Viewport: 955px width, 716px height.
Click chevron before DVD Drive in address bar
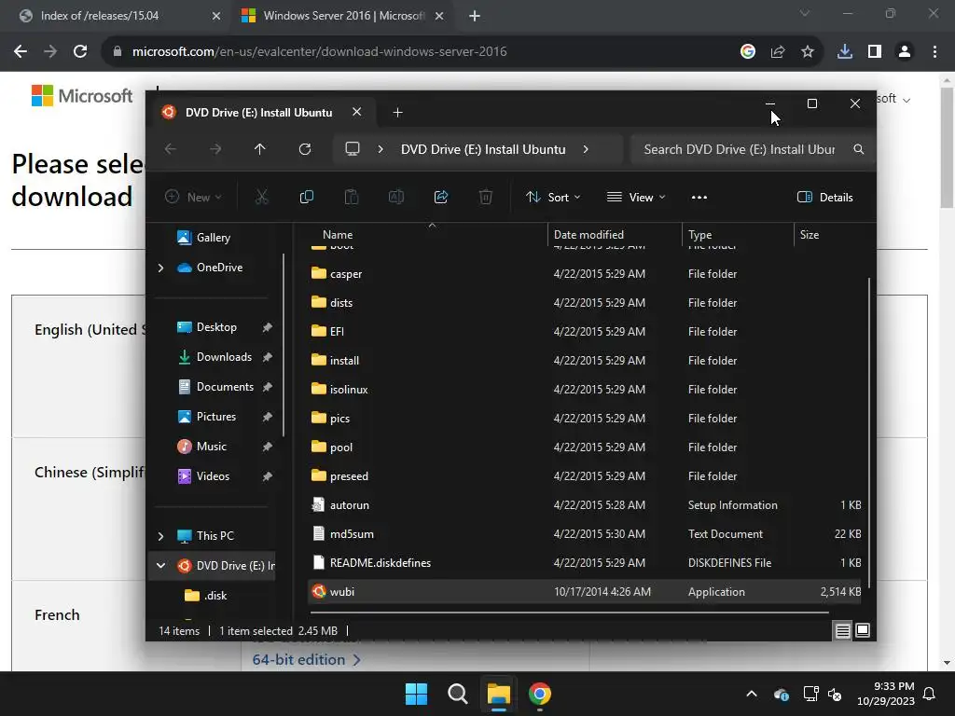(381, 149)
